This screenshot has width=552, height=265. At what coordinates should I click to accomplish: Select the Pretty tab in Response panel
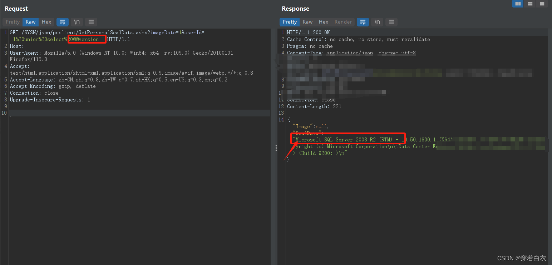coord(290,22)
